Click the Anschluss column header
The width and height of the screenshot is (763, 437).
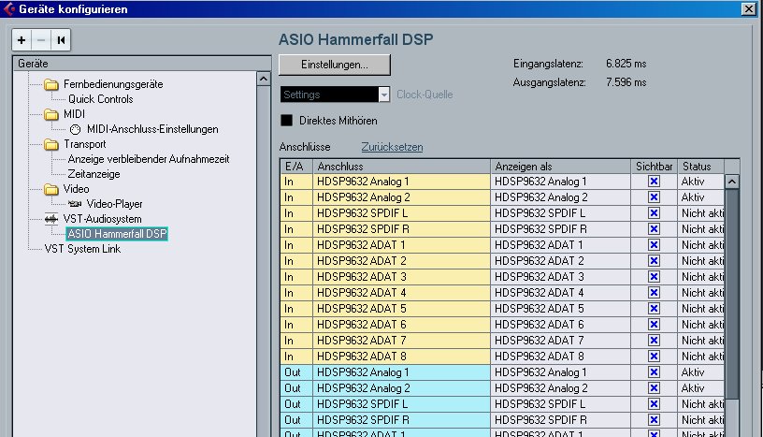(401, 167)
